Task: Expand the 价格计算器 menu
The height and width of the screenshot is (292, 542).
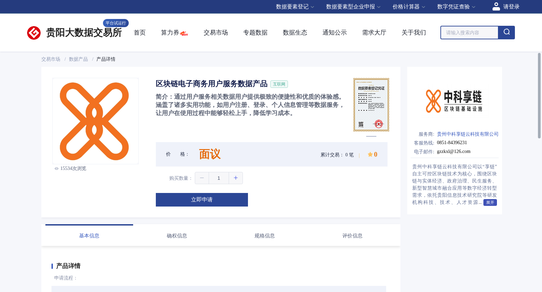Action: tap(409, 7)
